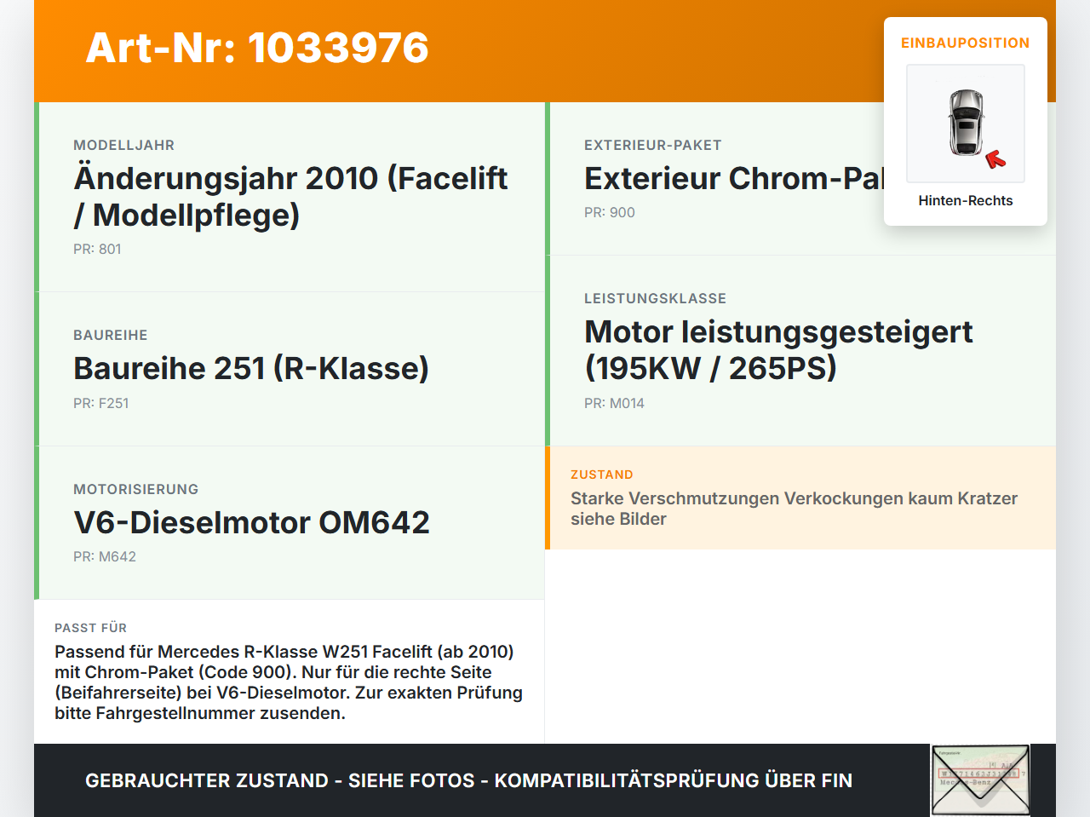Screen dimensions: 1090x817
Task: Click the 'MOTORISIERUNG' label
Action: [x=136, y=490]
